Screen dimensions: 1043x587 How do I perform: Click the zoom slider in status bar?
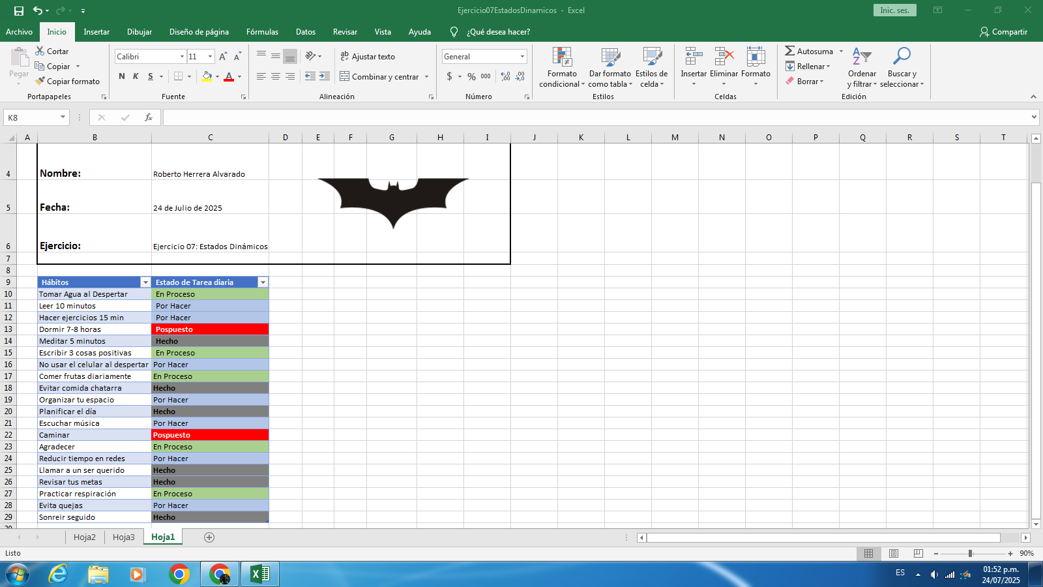point(970,553)
